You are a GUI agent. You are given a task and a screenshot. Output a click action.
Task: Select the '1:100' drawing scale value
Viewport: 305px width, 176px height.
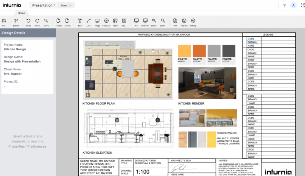142,172
